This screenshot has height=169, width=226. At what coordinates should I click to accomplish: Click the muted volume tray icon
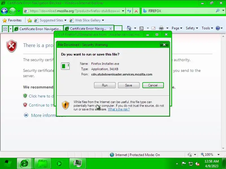pyautogui.click(x=197, y=164)
